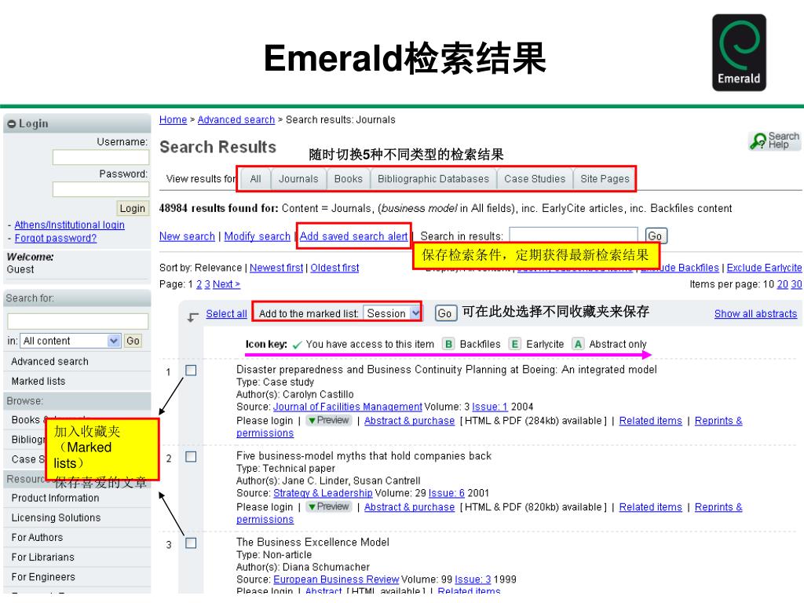Switch to the Books tab

click(x=348, y=179)
